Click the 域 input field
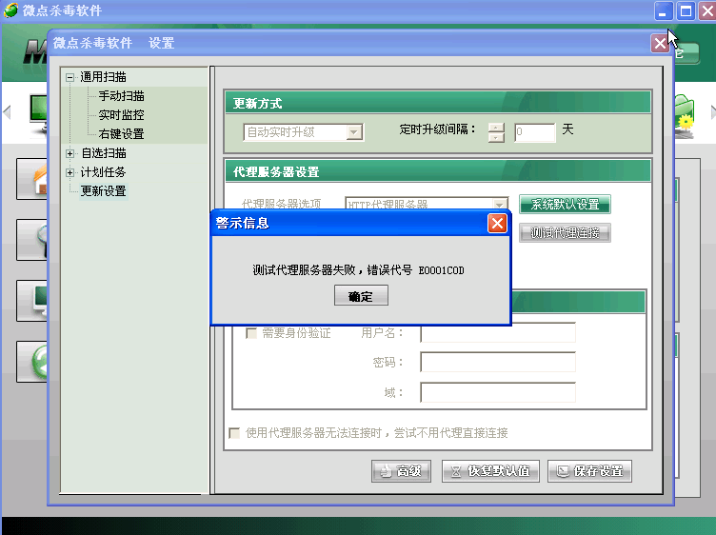This screenshot has width=716, height=535. pyautogui.click(x=498, y=392)
